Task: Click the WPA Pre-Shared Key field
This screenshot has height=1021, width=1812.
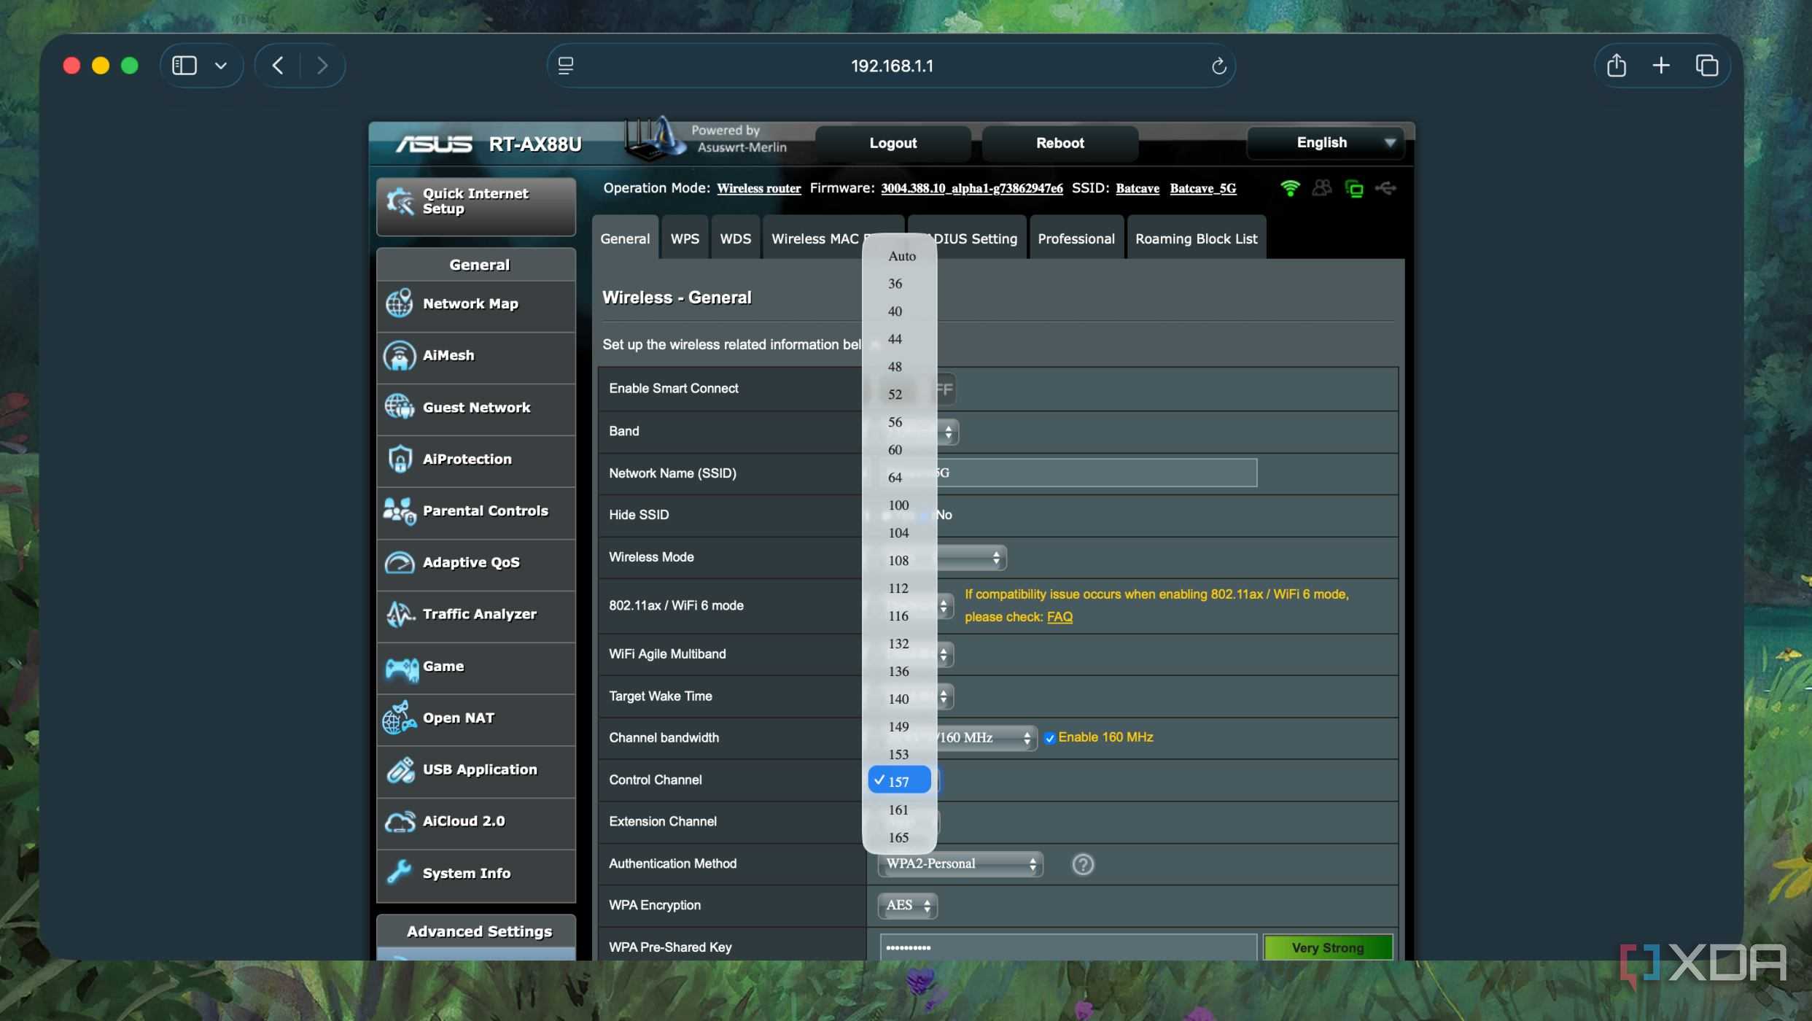Action: (x=1068, y=947)
